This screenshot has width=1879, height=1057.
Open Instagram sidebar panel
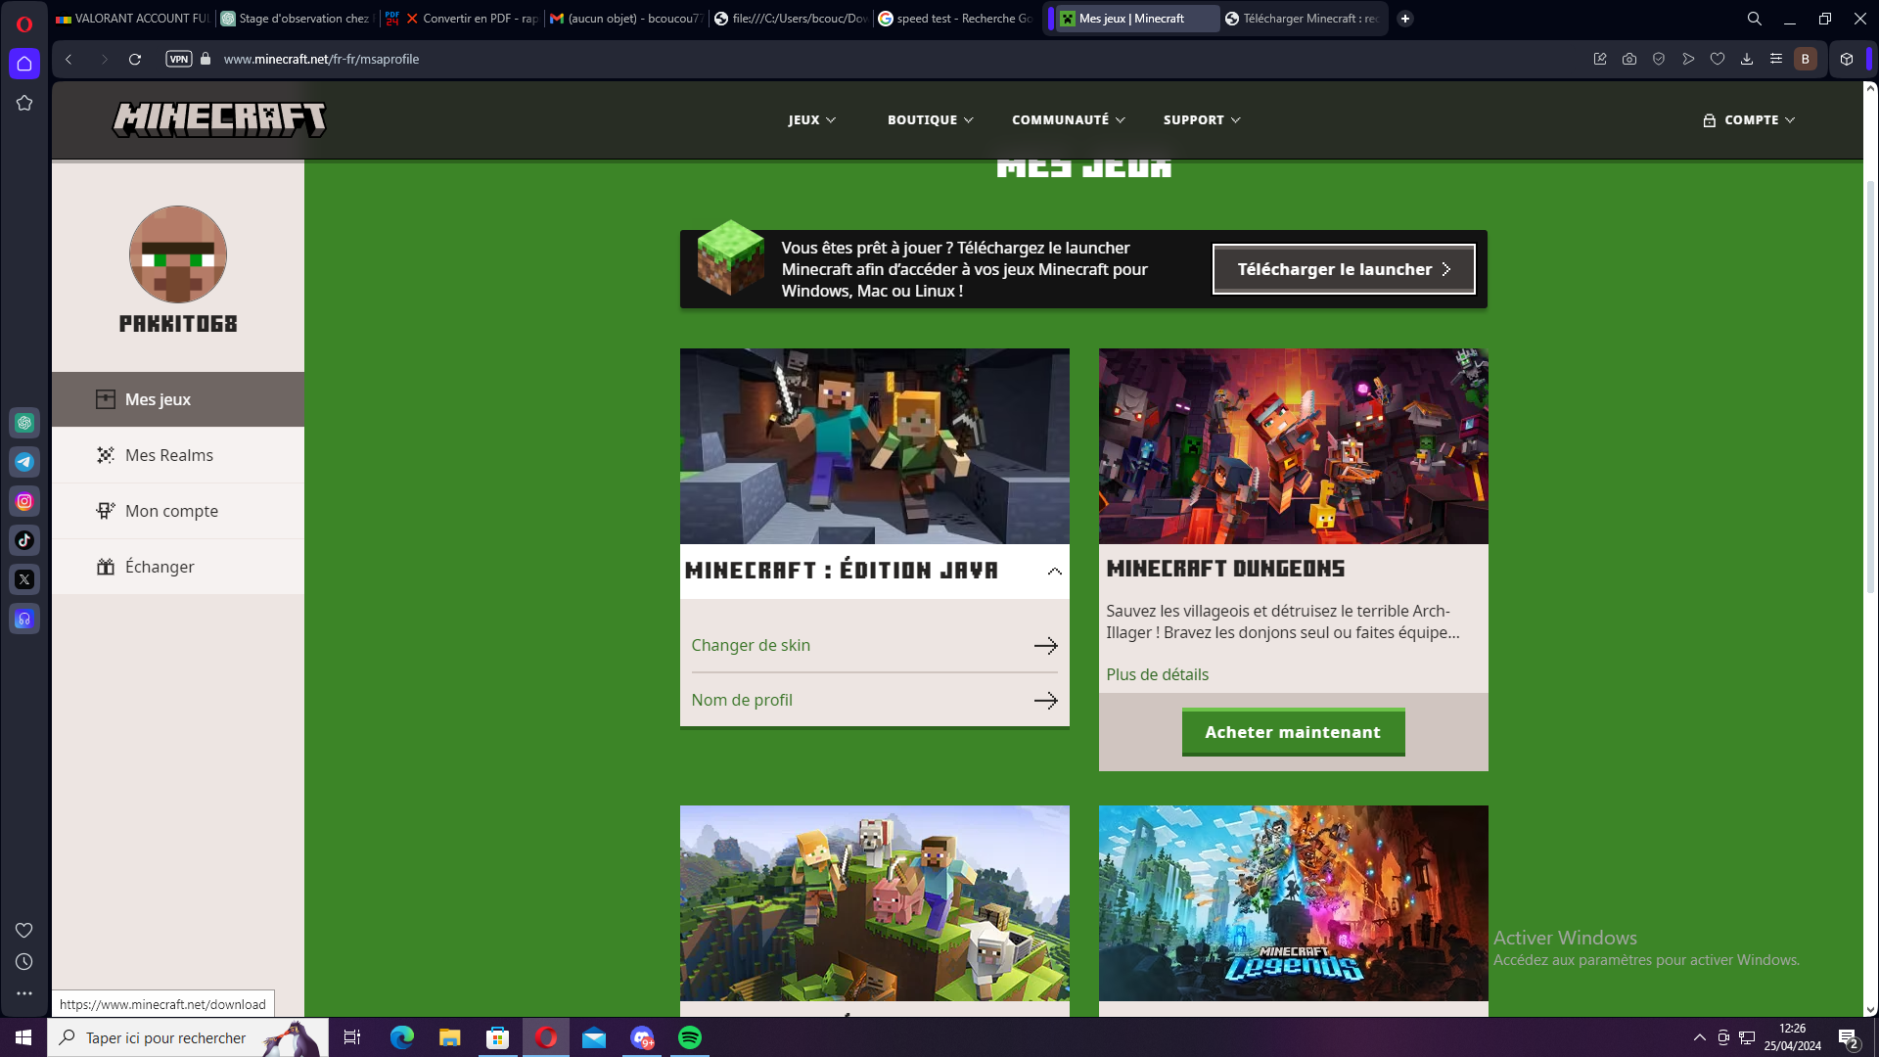coord(24,501)
